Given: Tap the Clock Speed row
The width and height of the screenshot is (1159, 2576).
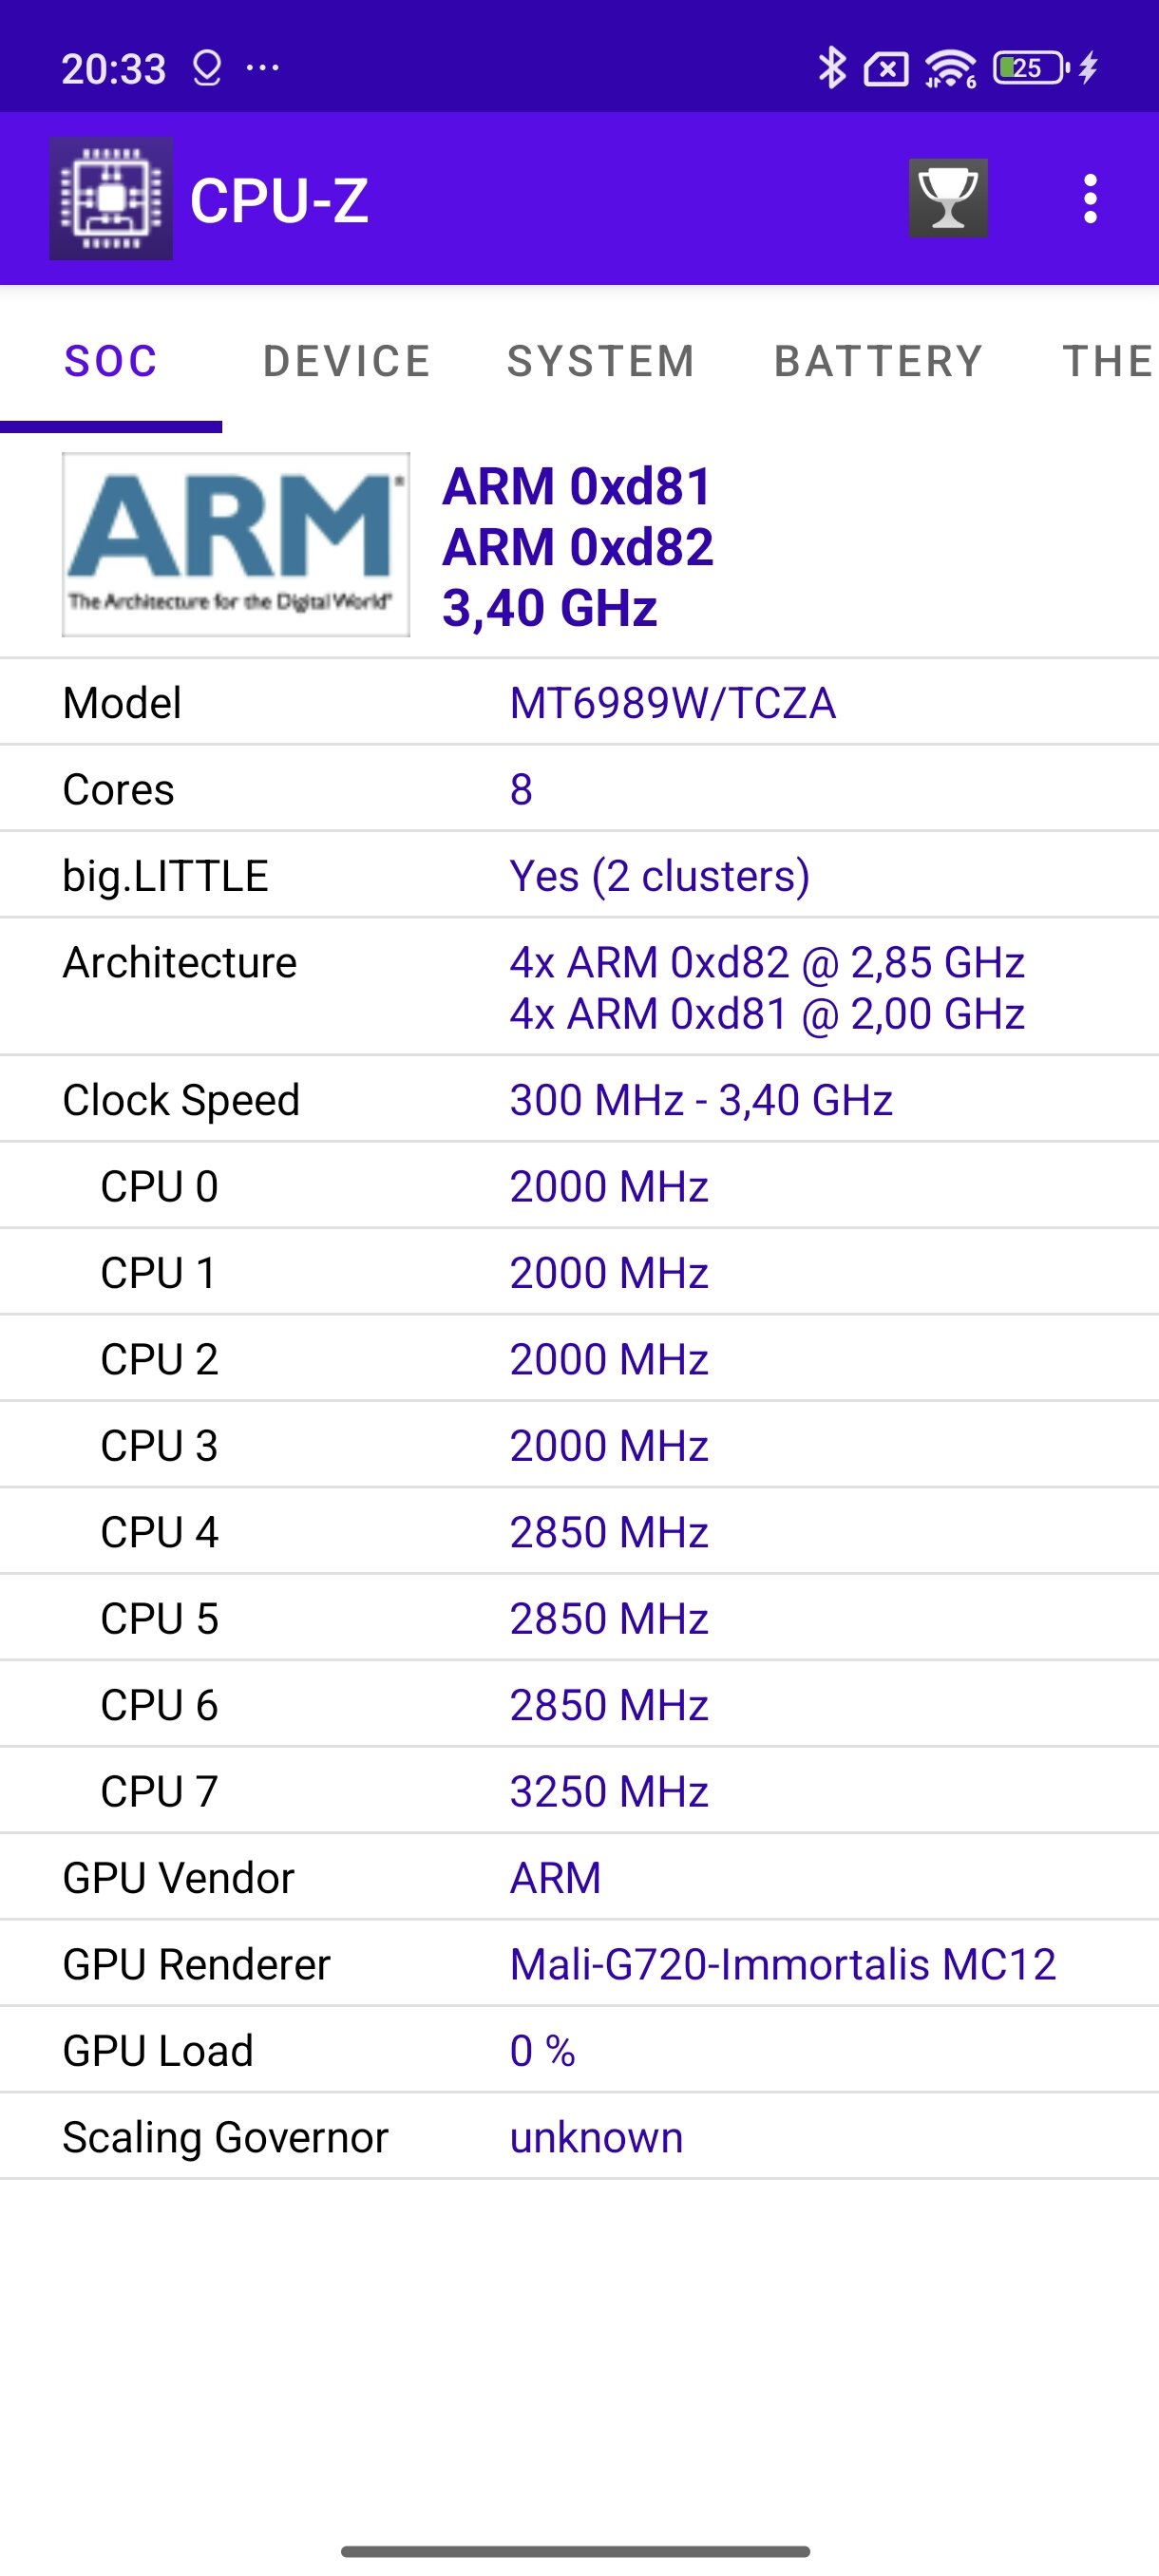Looking at the screenshot, I should [x=579, y=1099].
